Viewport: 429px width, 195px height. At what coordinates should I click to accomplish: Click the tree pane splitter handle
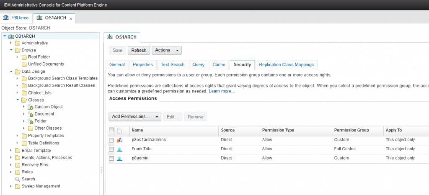101,170
